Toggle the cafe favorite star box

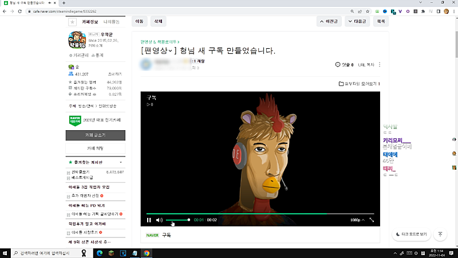73,22
